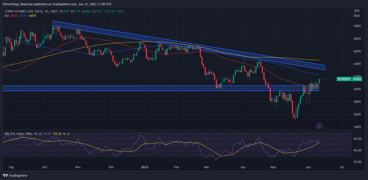This screenshot has width=368, height=180.
Task: Click the Oct label on time axis
Action: coord(45,168)
